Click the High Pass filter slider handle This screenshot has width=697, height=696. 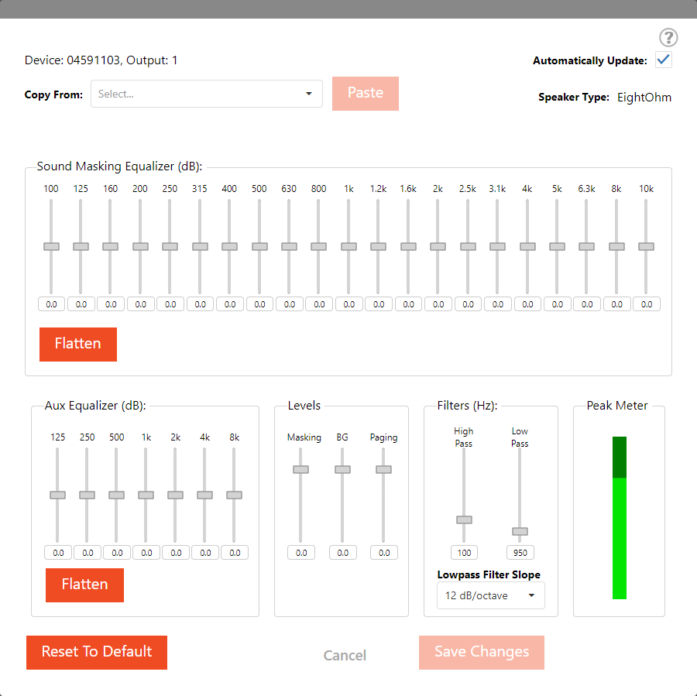tap(464, 520)
